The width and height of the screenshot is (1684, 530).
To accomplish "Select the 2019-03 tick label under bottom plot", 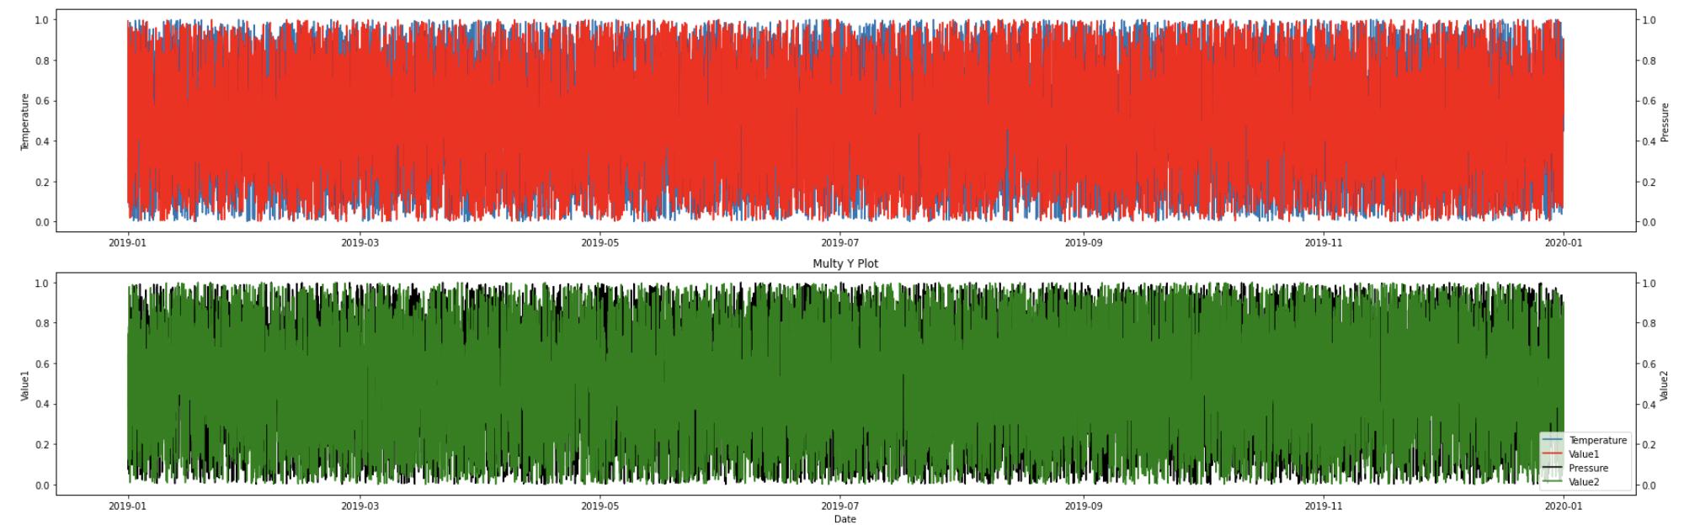I will 360,506.
